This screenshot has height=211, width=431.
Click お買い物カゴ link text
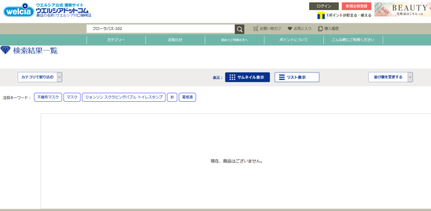[x=271, y=28]
